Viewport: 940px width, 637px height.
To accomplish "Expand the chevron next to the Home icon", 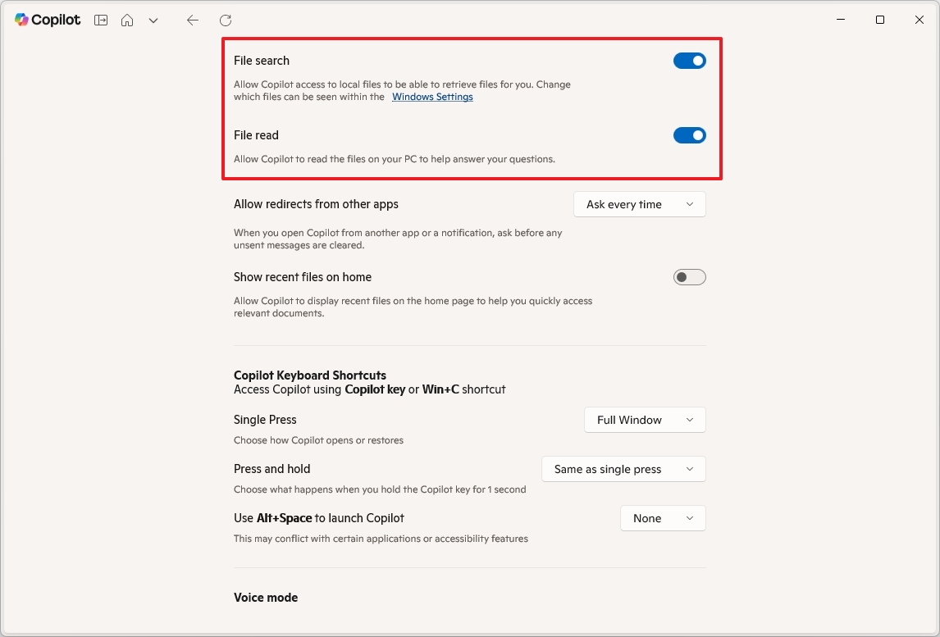I will (153, 20).
